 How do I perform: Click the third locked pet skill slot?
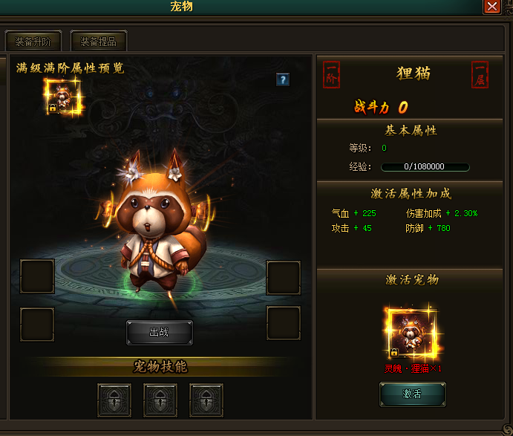(x=206, y=400)
